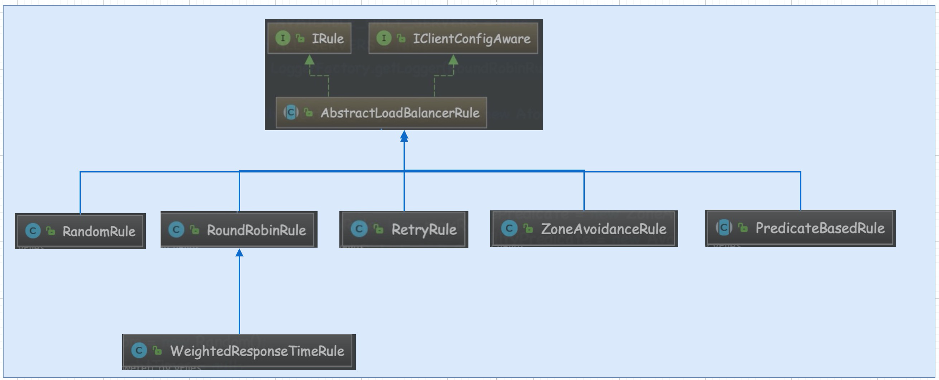Click the class icon on ZoneAvoidanceRule node

[x=510, y=228]
